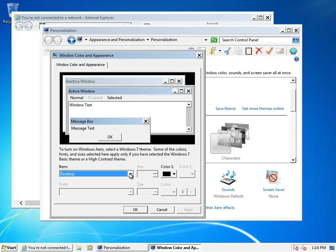The width and height of the screenshot is (336, 252).
Task: Click the Control Panel icon in address bar
Action: pyautogui.click(x=80, y=40)
